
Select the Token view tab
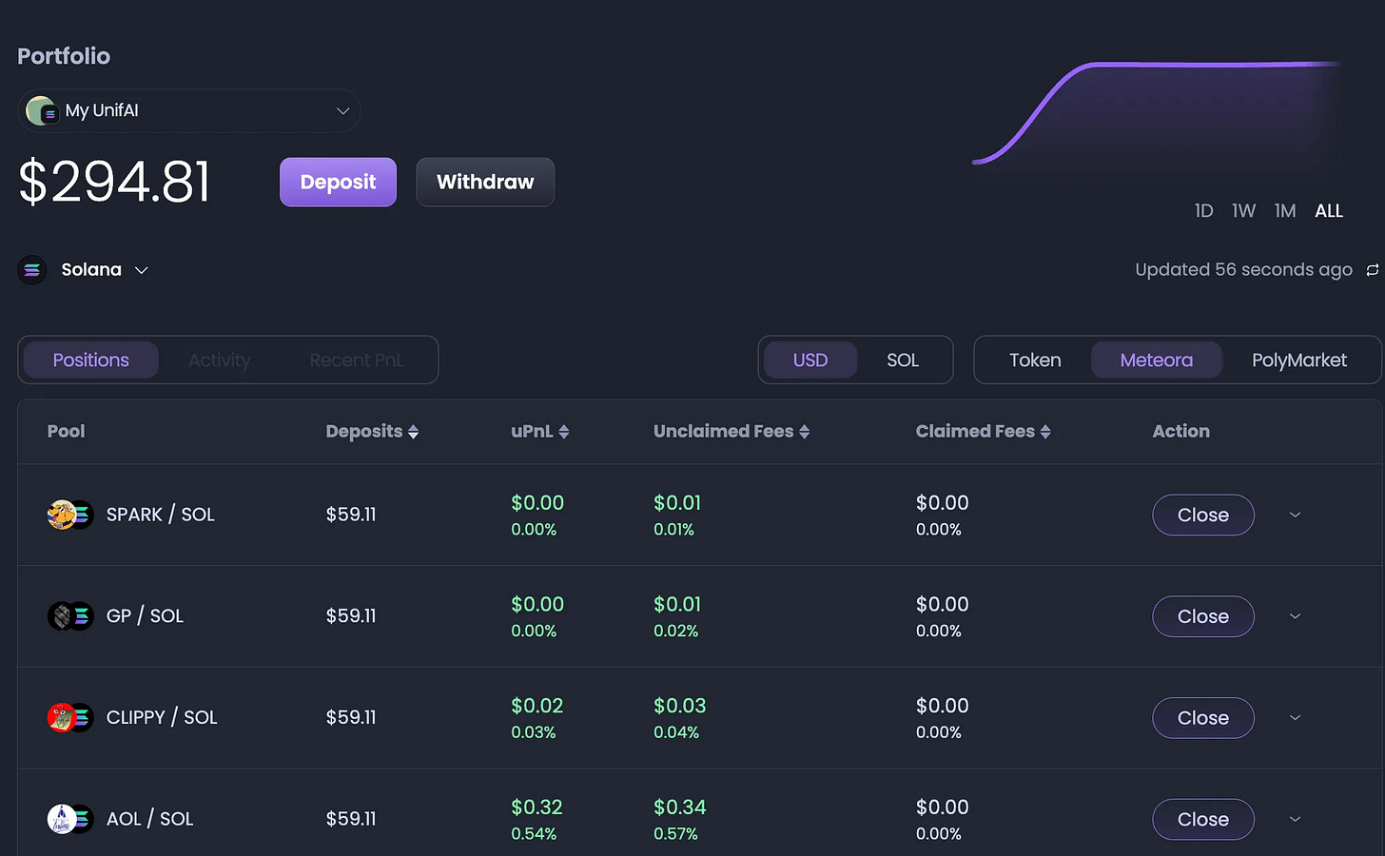coord(1035,360)
